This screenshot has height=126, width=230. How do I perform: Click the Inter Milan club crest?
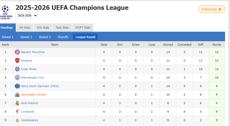(17, 69)
